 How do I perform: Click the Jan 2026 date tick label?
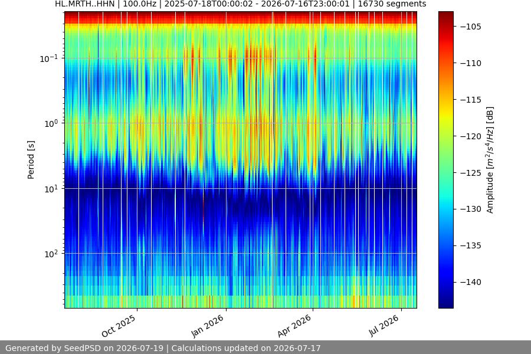coord(207,326)
